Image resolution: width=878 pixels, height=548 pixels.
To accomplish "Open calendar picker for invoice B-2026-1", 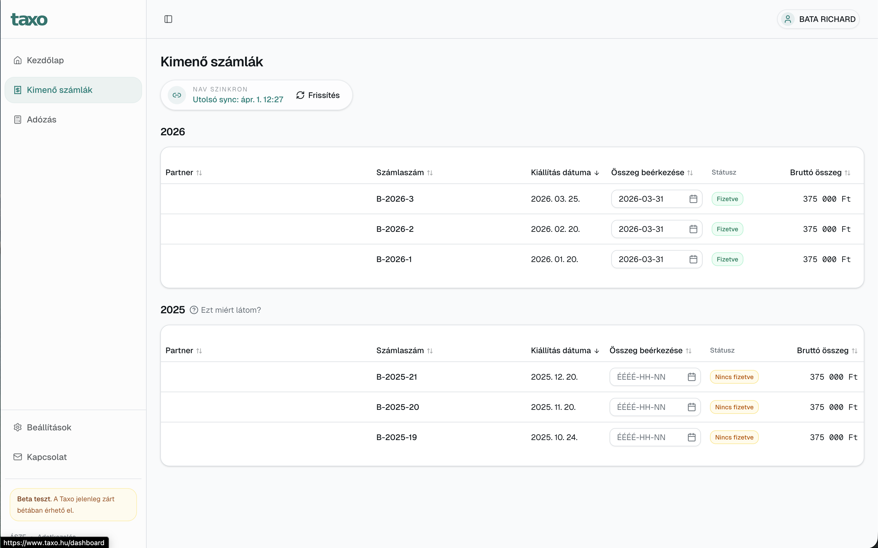I will coord(693,259).
